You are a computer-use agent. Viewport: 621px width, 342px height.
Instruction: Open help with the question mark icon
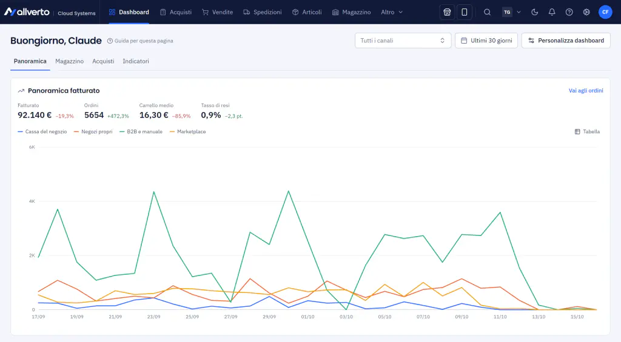[x=569, y=12]
